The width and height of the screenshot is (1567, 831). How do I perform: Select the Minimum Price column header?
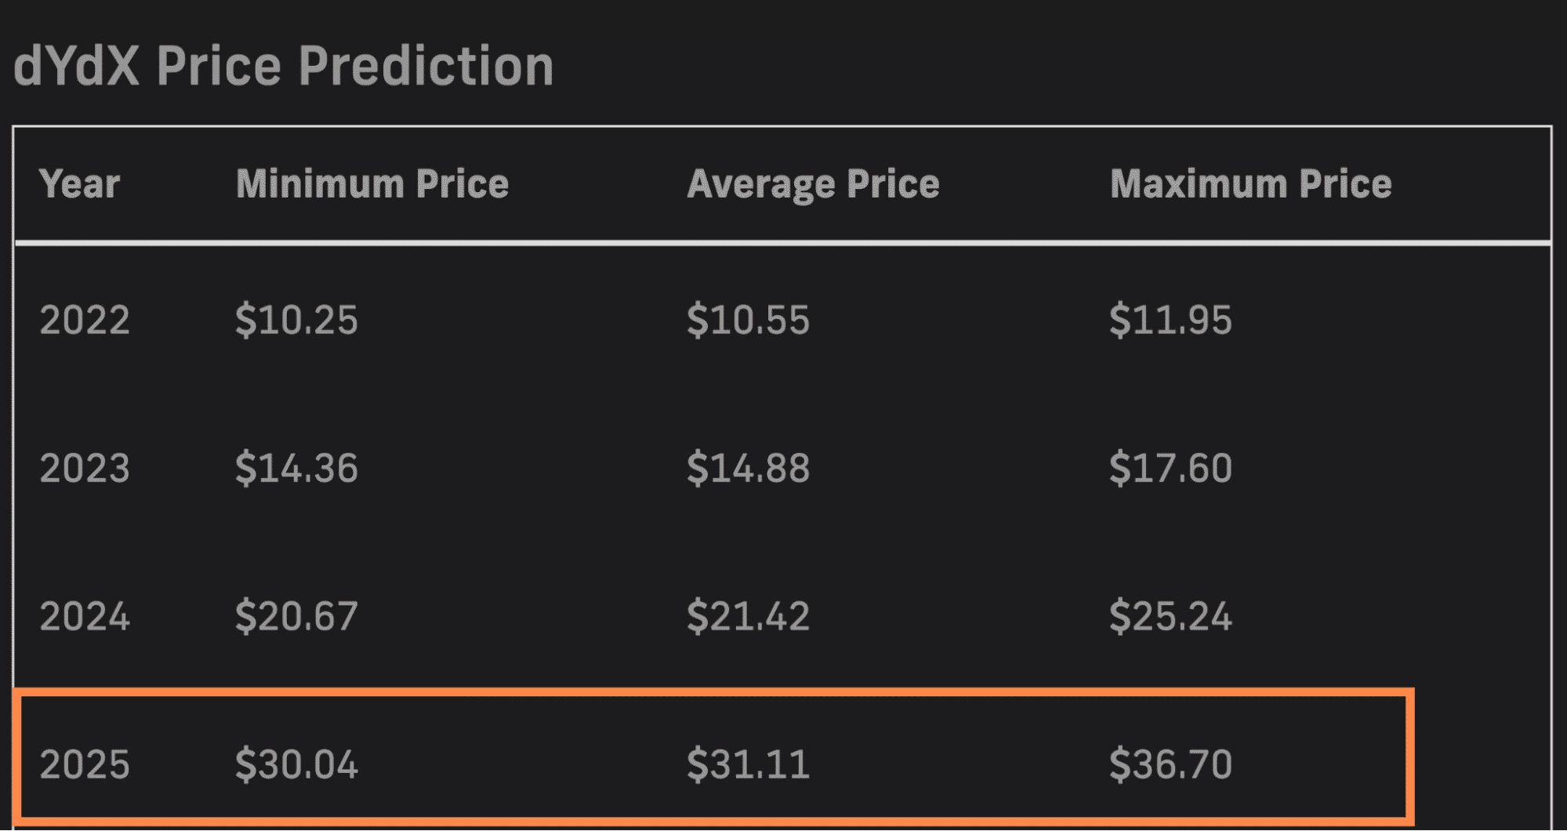click(372, 184)
